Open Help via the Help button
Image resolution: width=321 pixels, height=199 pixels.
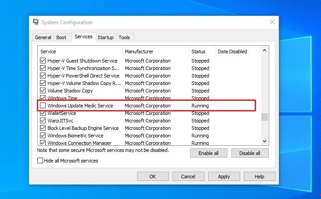pyautogui.click(x=260, y=177)
